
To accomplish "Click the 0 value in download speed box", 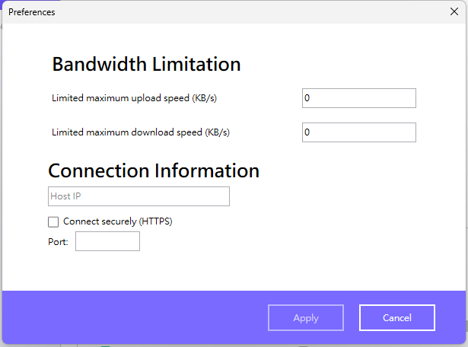I will pos(307,132).
